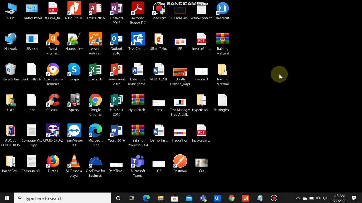Select OneDrive for Business icon
The height and width of the screenshot is (203, 362).
click(x=95, y=166)
